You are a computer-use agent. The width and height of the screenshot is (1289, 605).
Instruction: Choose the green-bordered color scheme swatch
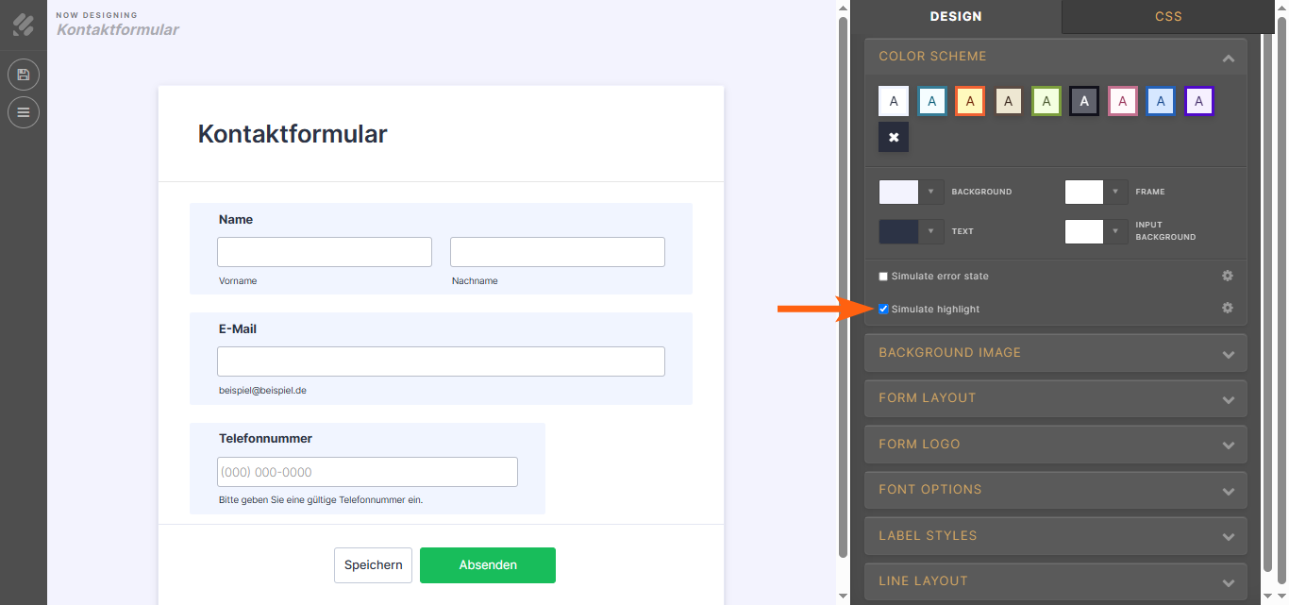click(1046, 101)
